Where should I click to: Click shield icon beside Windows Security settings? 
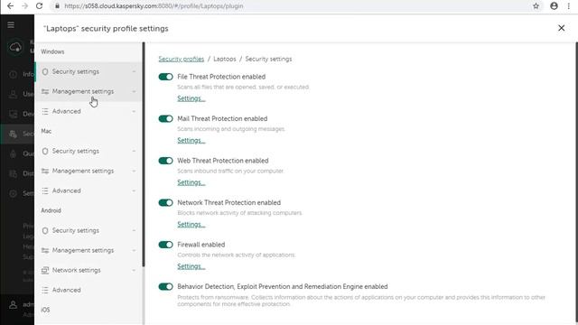(45, 71)
